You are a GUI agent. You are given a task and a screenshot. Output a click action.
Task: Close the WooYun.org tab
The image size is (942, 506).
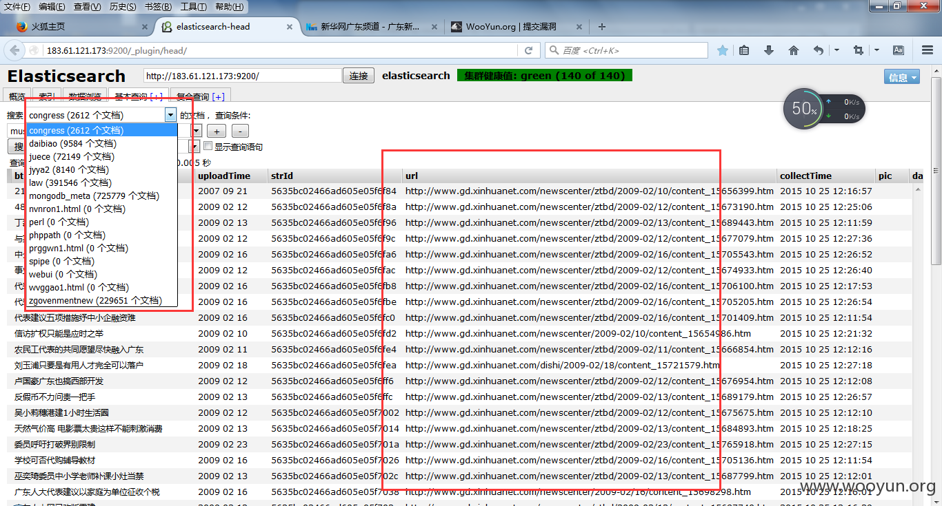pos(581,27)
